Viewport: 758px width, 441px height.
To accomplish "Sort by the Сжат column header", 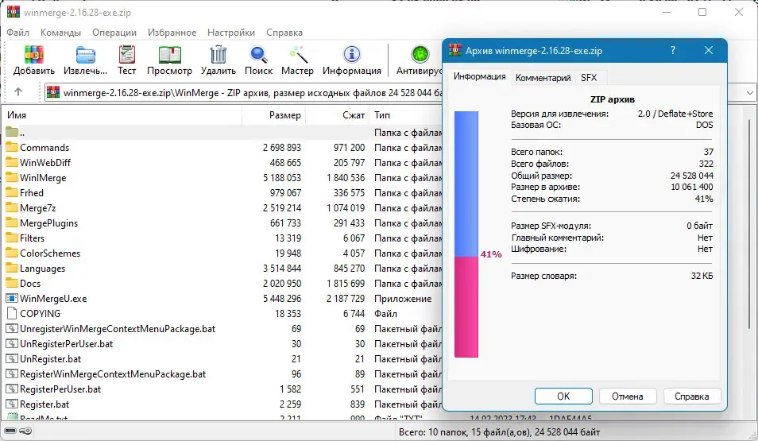I will (337, 115).
